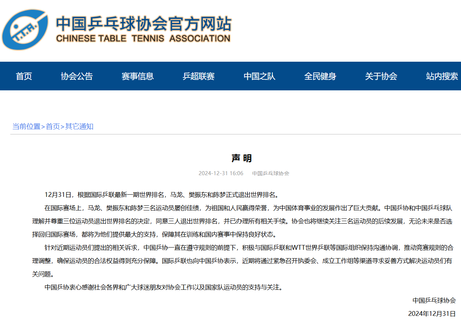Open the 协会公告 navigation item
Image resolution: width=461 pixels, height=321 pixels.
pos(77,76)
